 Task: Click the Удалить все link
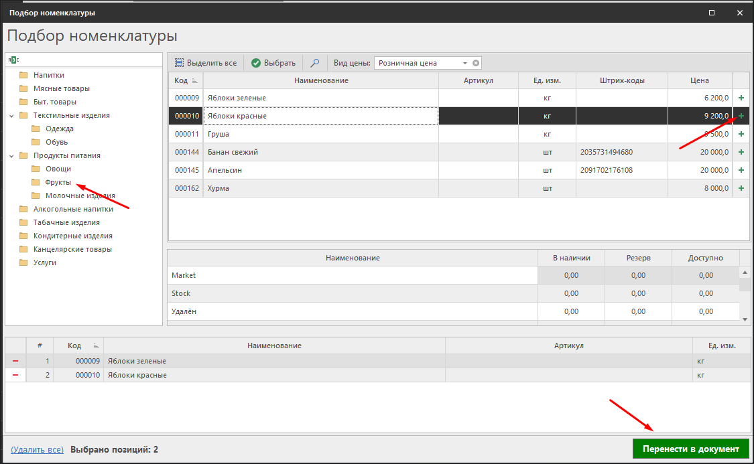[x=38, y=449]
